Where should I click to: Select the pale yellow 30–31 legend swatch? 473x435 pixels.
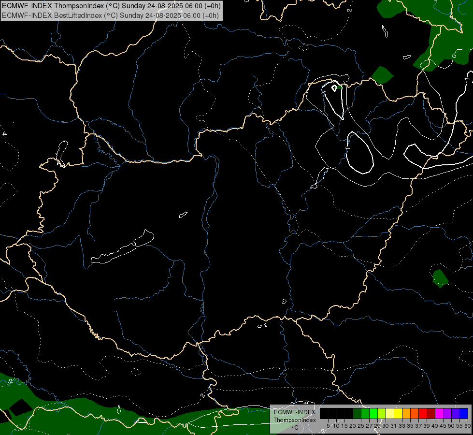pyautogui.click(x=390, y=413)
